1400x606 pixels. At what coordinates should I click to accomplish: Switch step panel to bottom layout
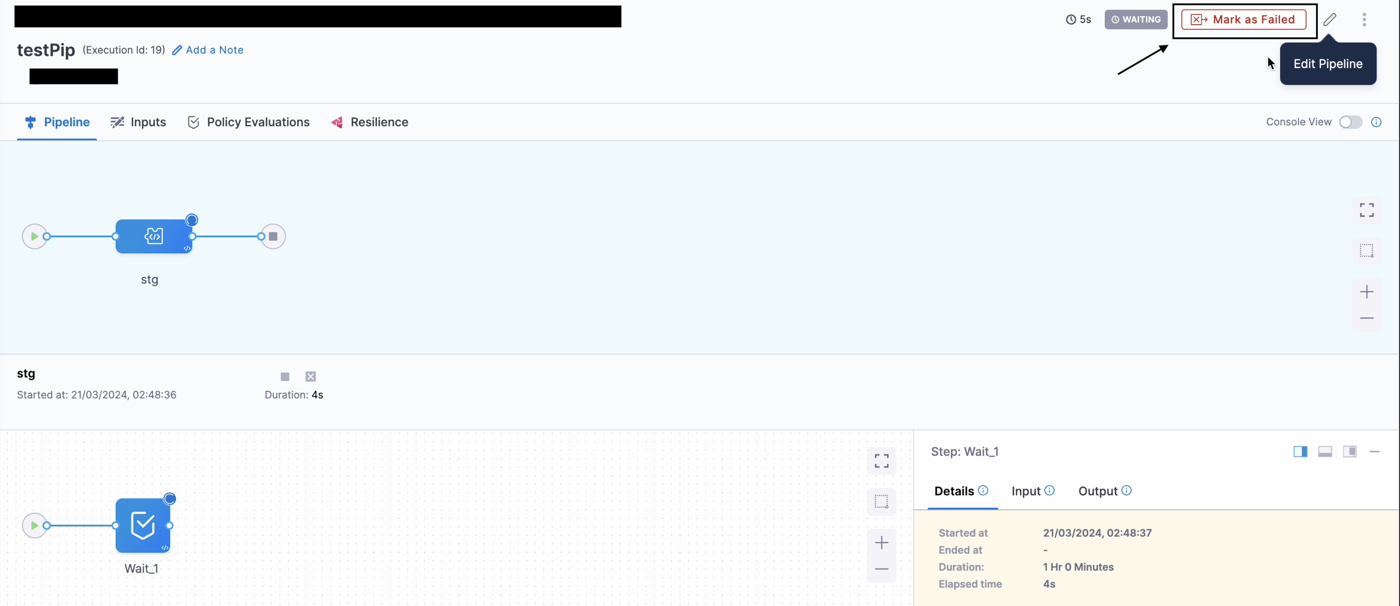(1325, 452)
